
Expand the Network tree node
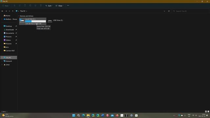click(x=2, y=61)
